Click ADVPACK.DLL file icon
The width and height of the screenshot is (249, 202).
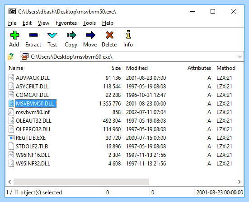(x=11, y=78)
